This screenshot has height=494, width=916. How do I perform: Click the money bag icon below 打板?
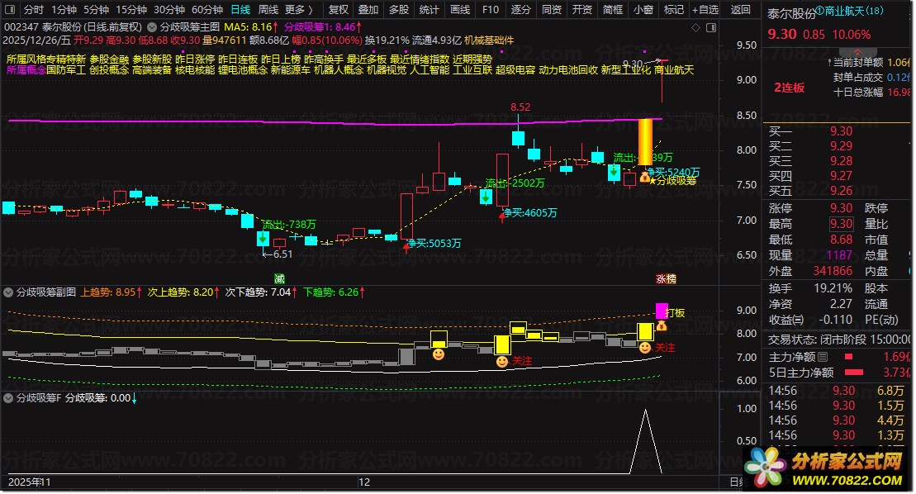662,325
